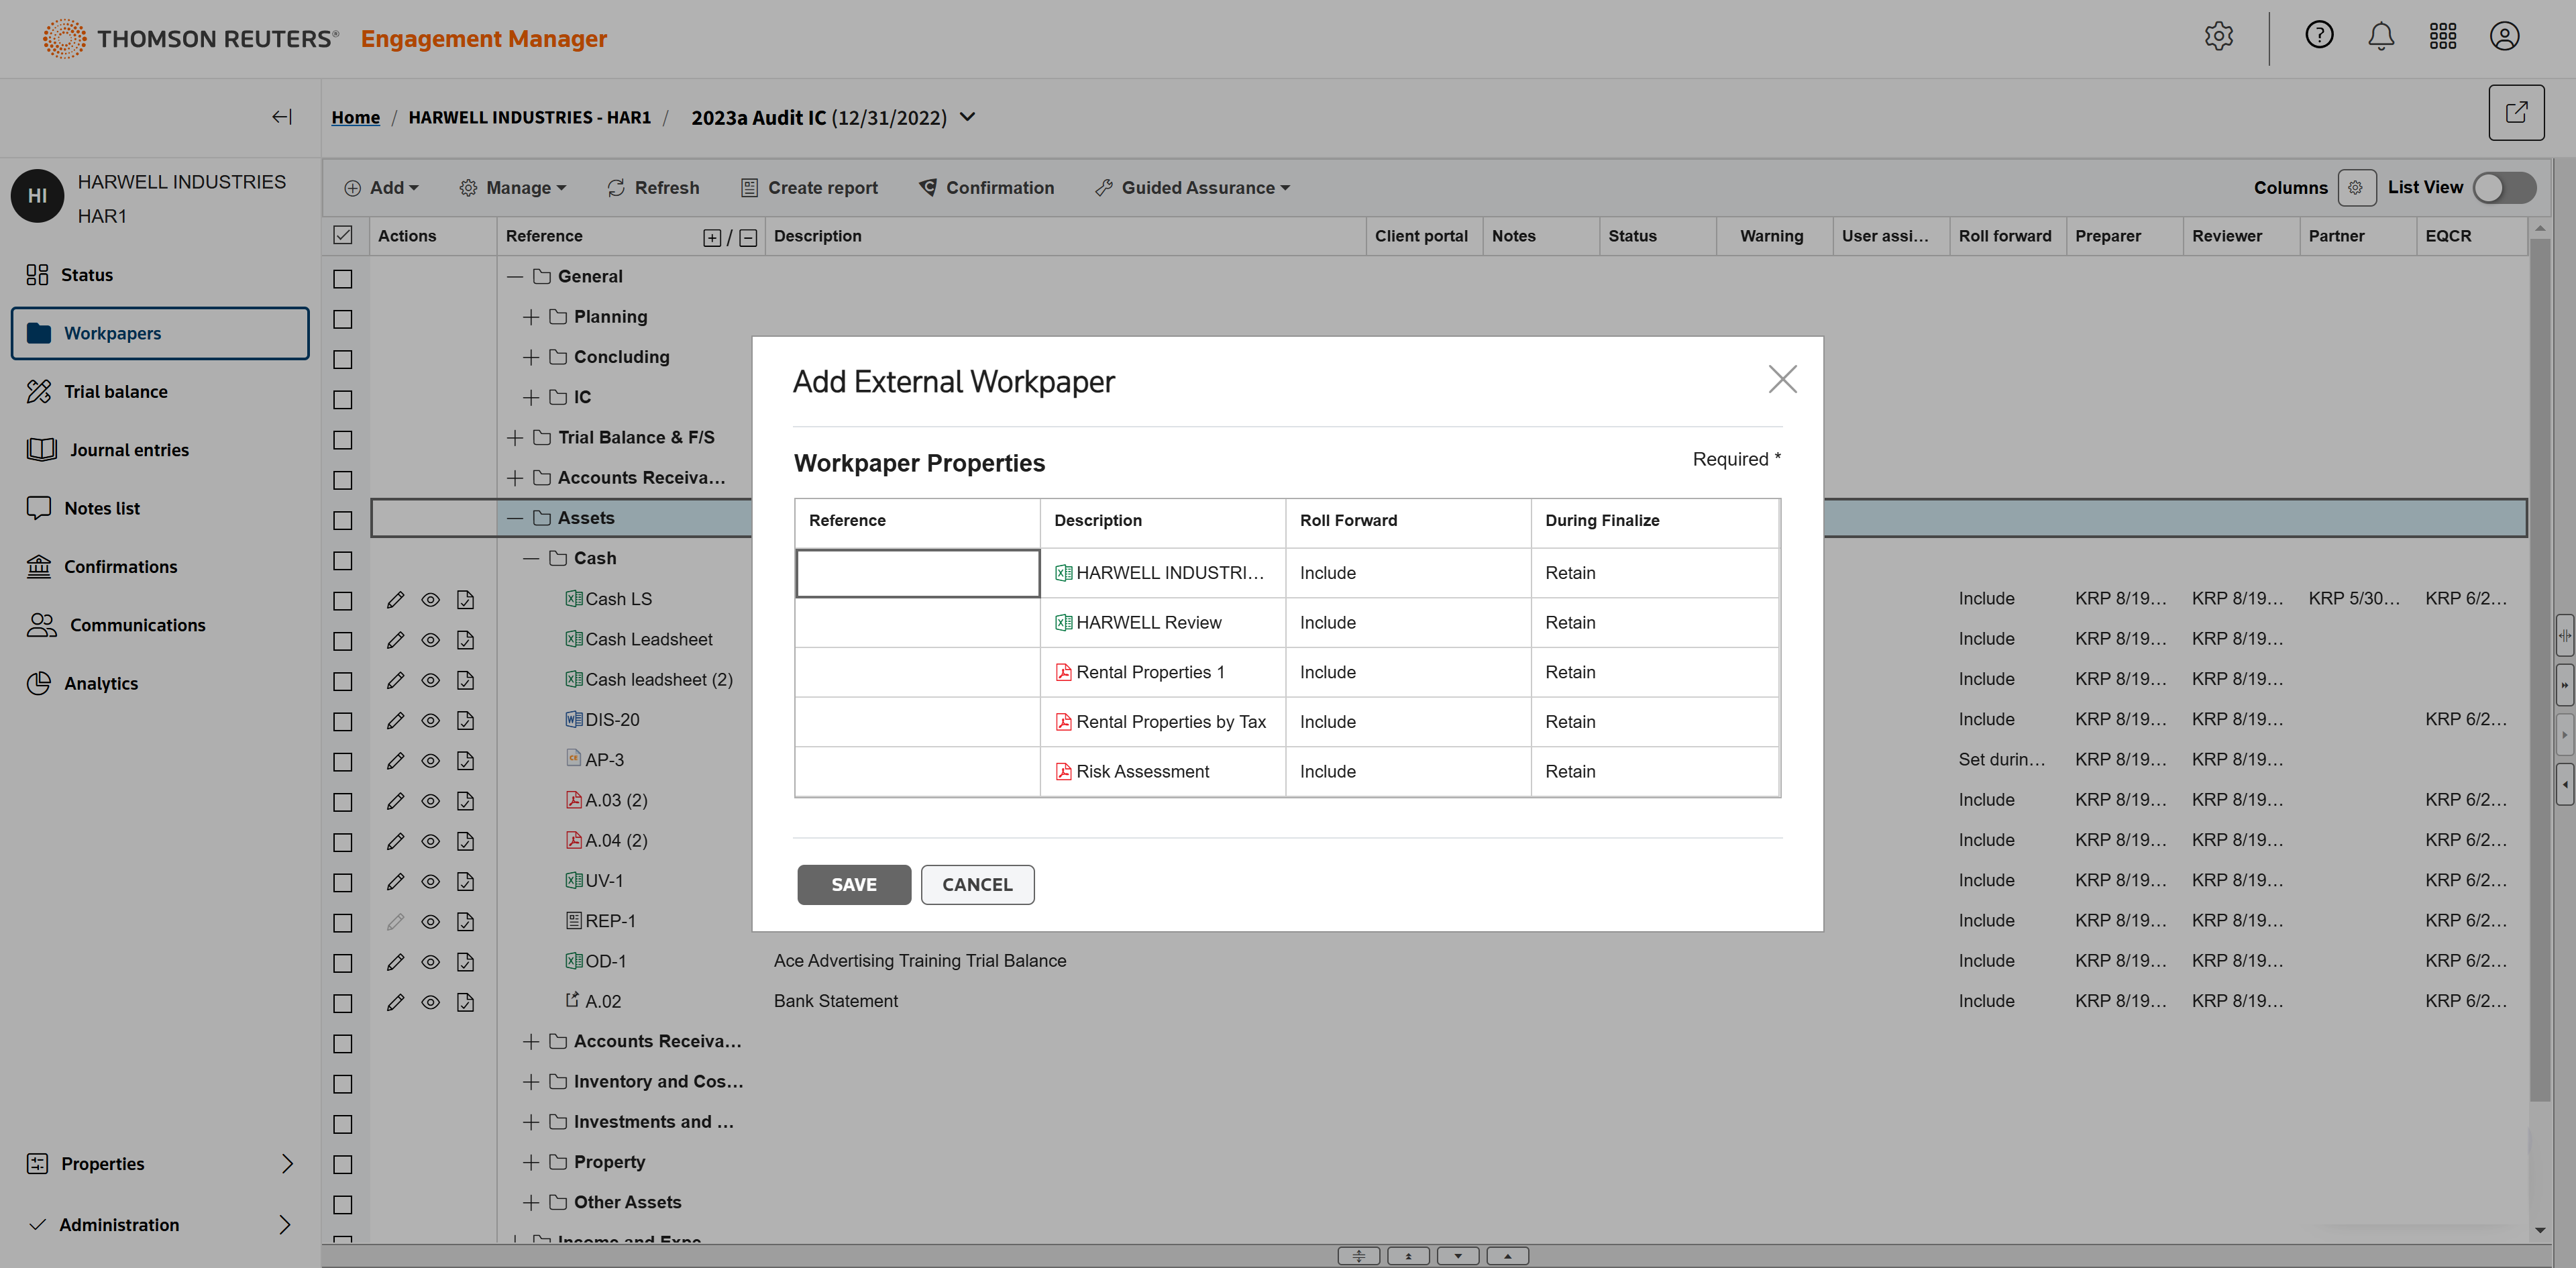Open the apps grid launcher icon
Image resolution: width=2576 pixels, height=1268 pixels.
[x=2442, y=37]
